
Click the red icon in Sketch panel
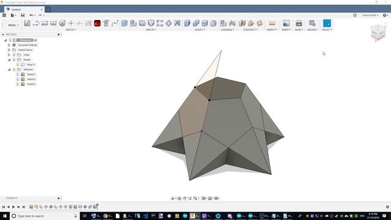click(97, 23)
